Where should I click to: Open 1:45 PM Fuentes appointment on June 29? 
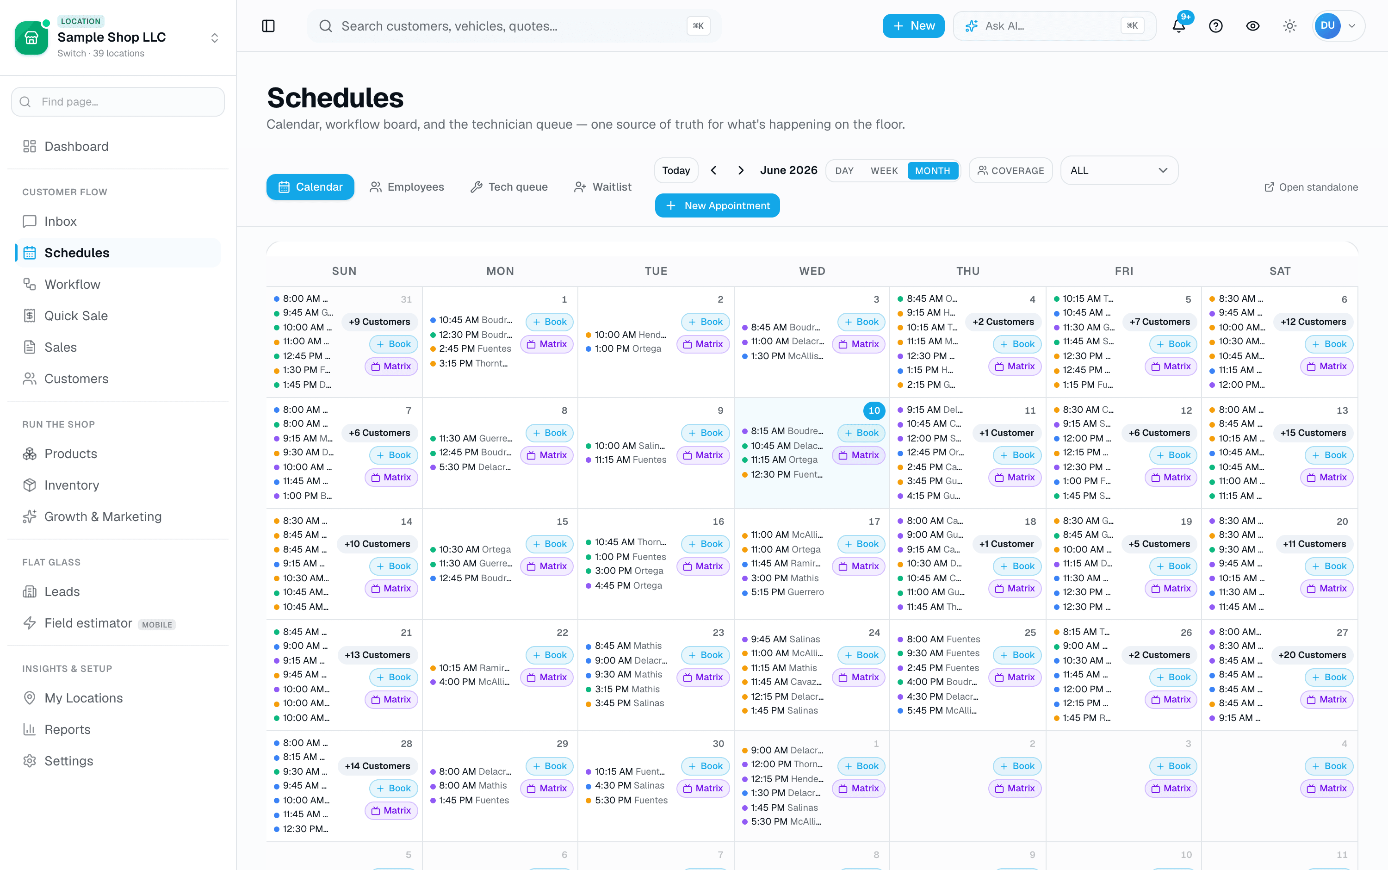click(x=470, y=801)
